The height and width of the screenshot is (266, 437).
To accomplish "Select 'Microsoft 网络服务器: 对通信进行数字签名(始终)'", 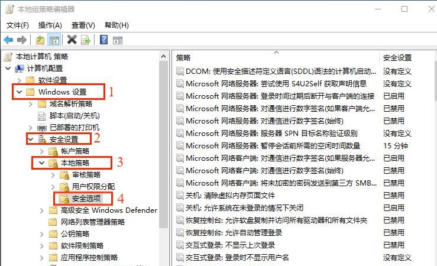I will (x=264, y=121).
